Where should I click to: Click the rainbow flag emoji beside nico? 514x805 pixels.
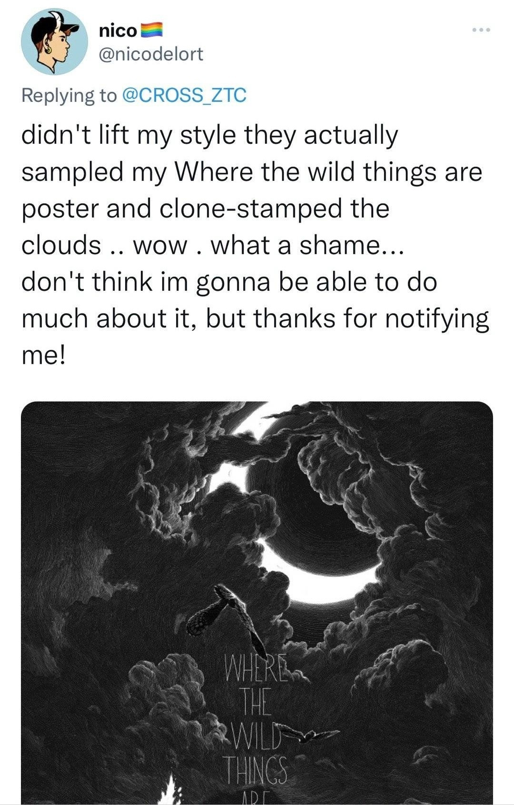tap(152, 30)
